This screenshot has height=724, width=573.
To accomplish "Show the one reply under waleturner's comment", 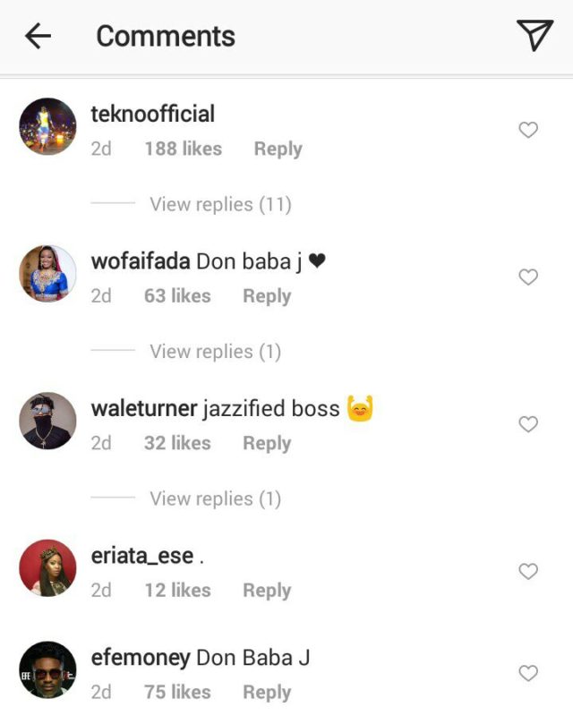I will point(215,498).
